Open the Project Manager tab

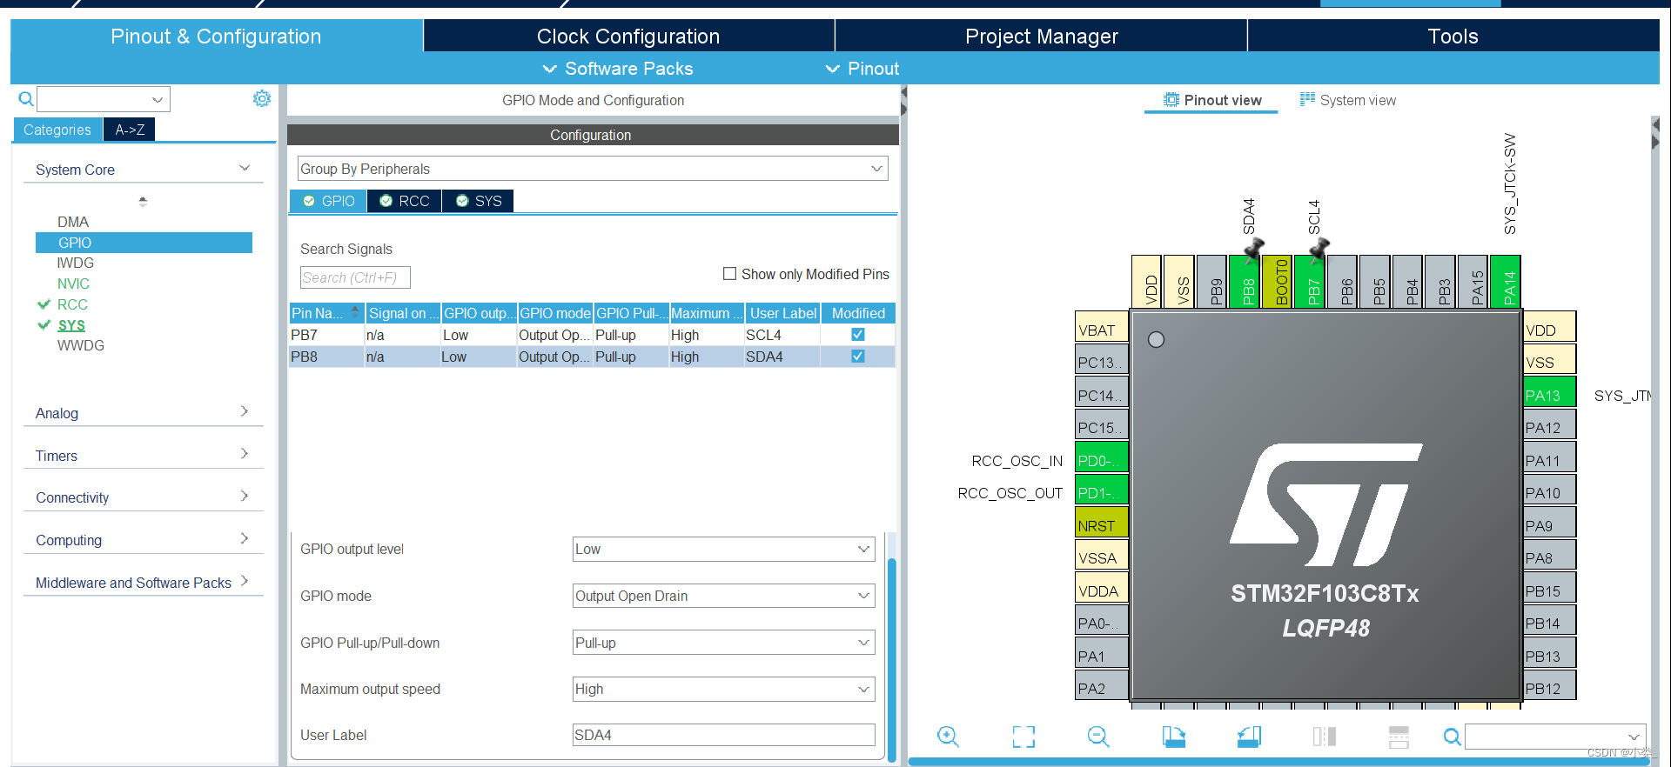click(1041, 37)
